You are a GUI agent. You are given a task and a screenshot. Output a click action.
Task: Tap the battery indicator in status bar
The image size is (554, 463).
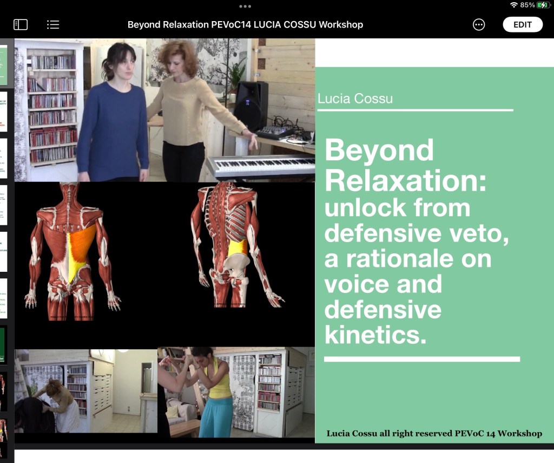pos(543,5)
